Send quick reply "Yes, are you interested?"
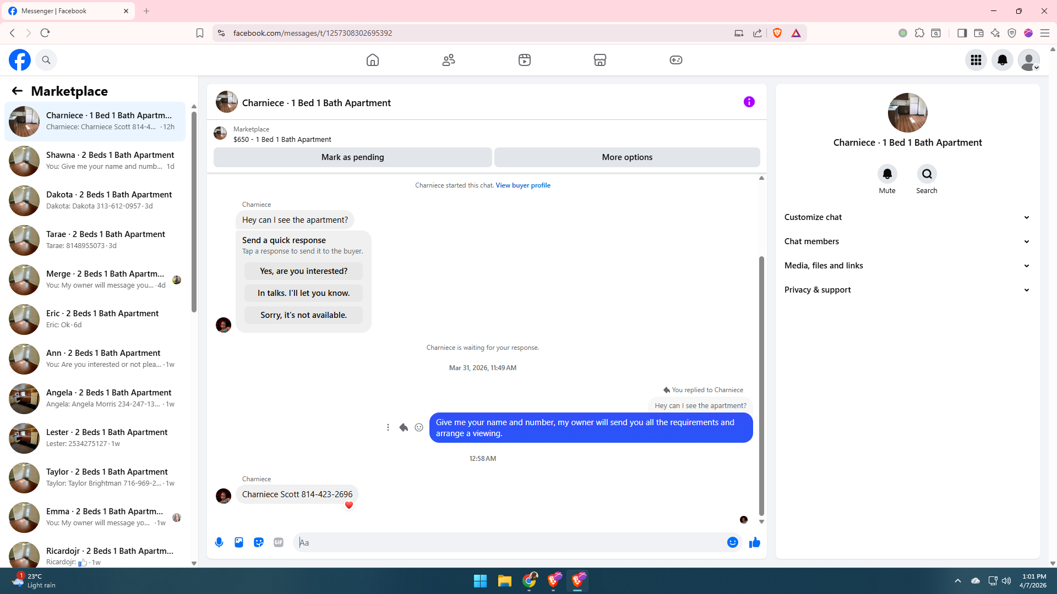The height and width of the screenshot is (594, 1057). [303, 271]
